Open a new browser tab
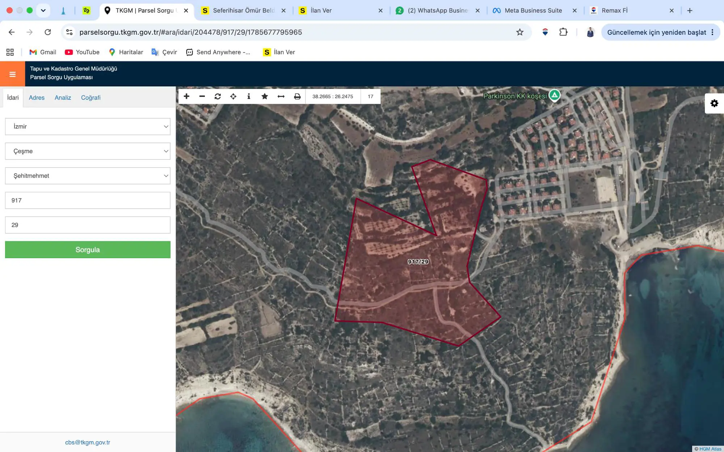 [690, 10]
